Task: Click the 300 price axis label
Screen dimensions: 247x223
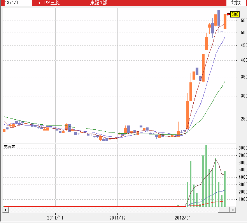Action: pos(244,96)
